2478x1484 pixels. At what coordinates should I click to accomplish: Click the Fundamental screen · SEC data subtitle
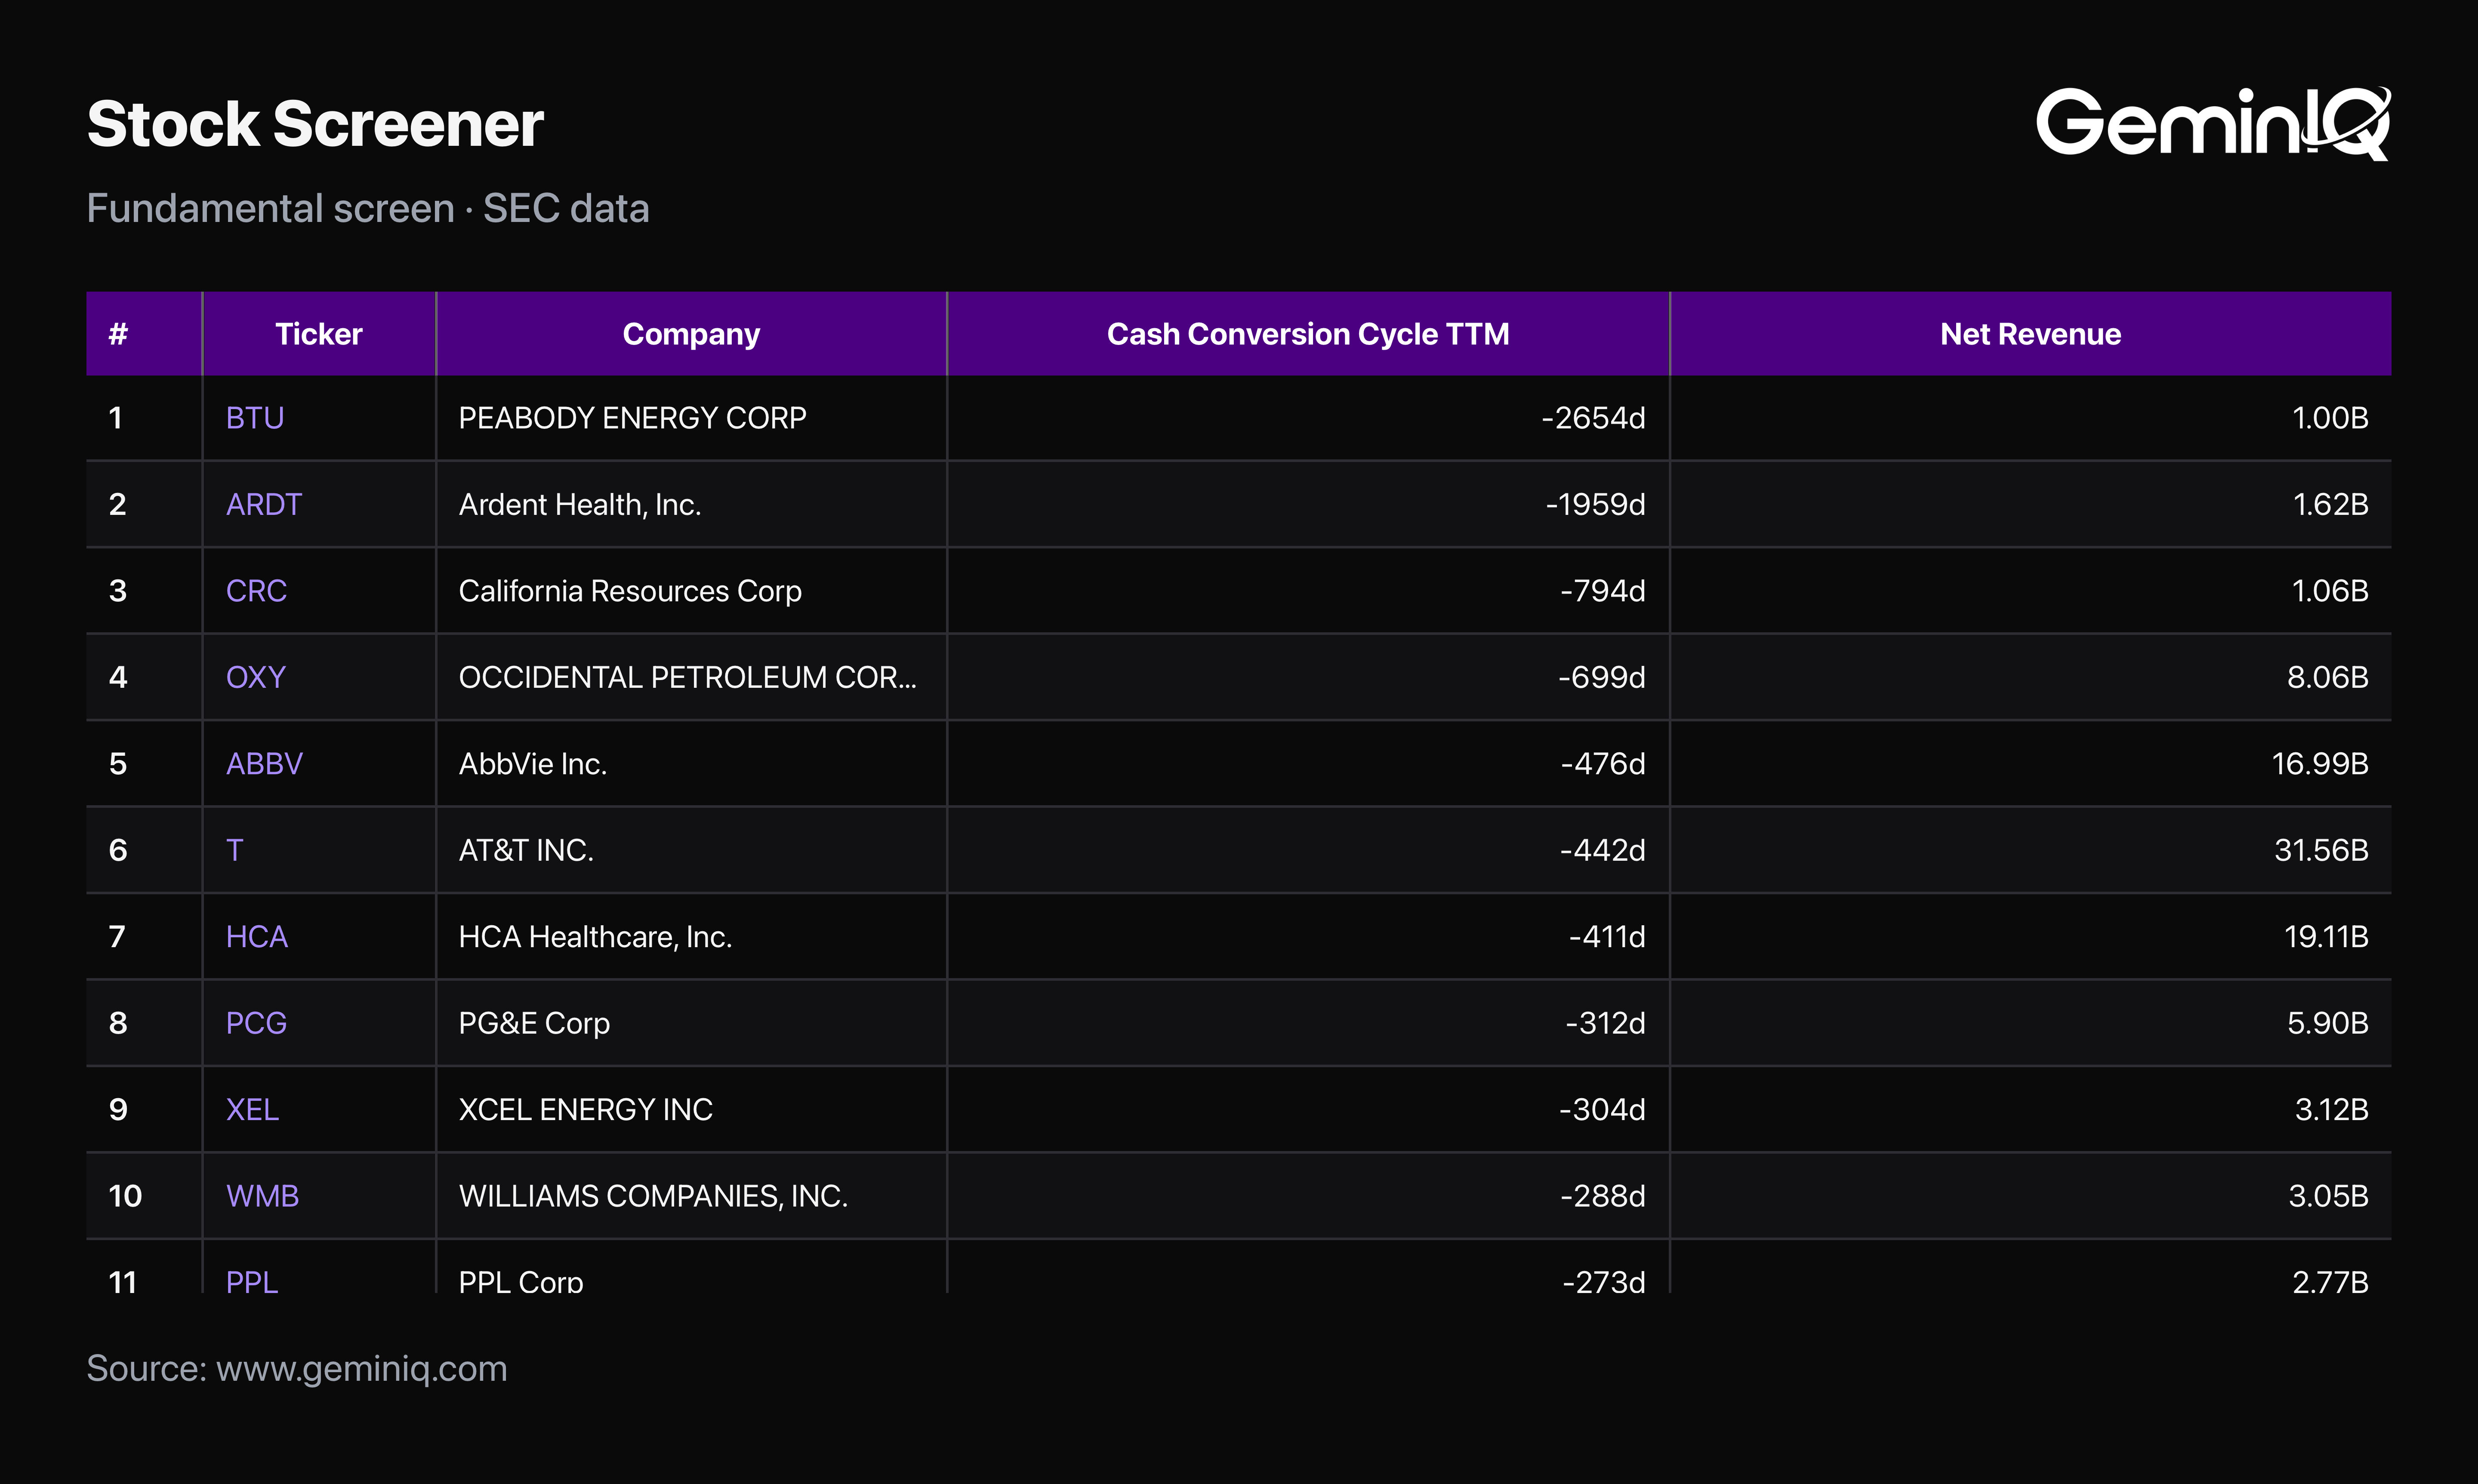point(368,208)
